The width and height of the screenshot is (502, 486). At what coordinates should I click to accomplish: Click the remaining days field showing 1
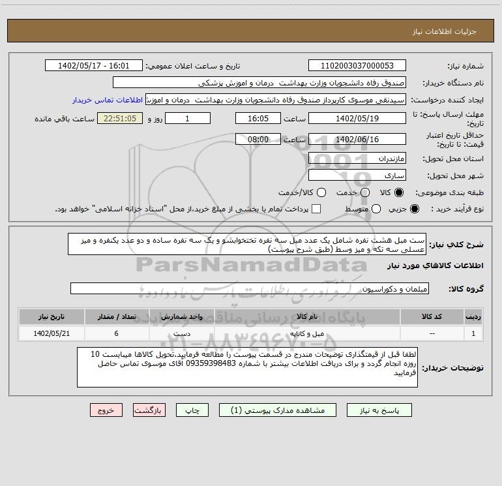(188, 118)
